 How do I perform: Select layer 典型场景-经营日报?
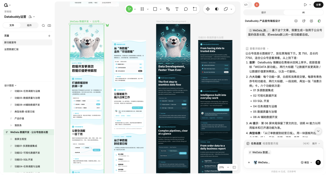coord(29,112)
